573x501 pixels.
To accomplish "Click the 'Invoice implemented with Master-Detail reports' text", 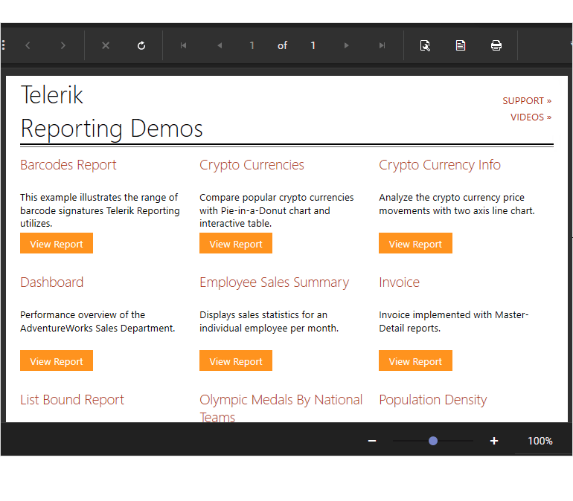I will tap(453, 321).
